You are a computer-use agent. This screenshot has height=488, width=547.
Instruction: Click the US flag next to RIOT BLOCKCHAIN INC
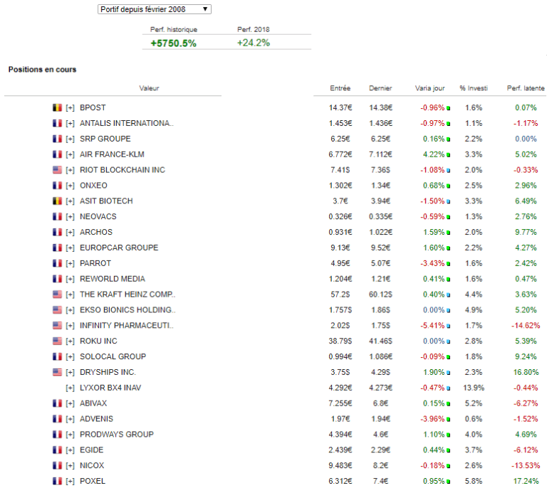[58, 170]
